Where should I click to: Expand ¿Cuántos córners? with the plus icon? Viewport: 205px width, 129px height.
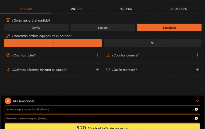point(197,55)
